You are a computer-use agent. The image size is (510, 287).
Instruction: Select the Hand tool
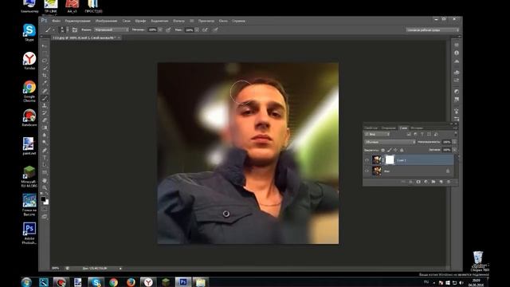click(x=45, y=180)
